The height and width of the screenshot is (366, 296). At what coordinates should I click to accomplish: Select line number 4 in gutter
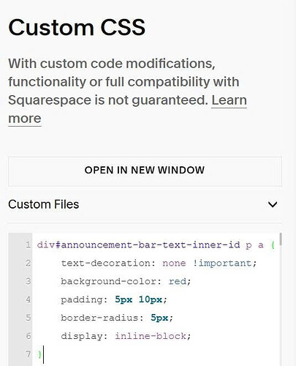(29, 299)
